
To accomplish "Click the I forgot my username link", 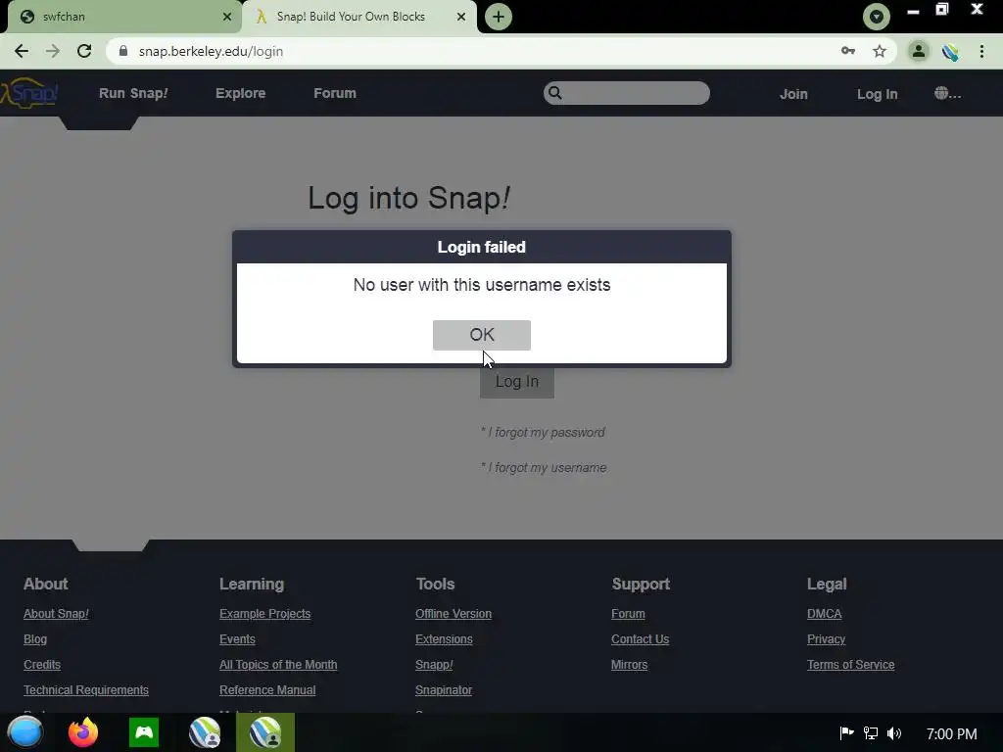I will [x=544, y=467].
